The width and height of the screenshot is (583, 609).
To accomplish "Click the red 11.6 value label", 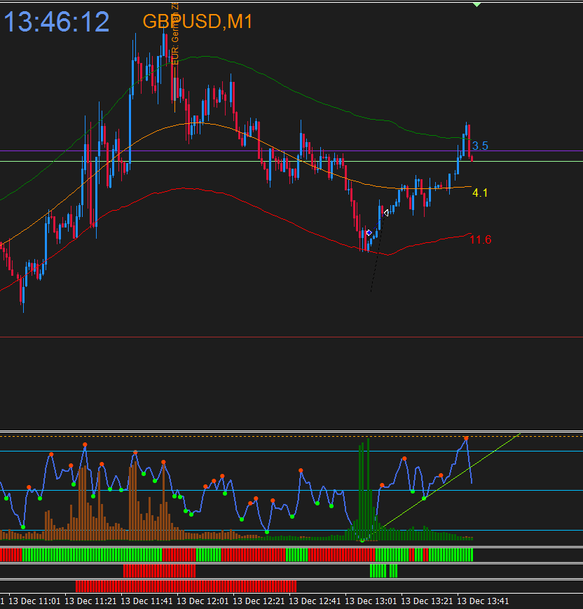I will (x=481, y=239).
